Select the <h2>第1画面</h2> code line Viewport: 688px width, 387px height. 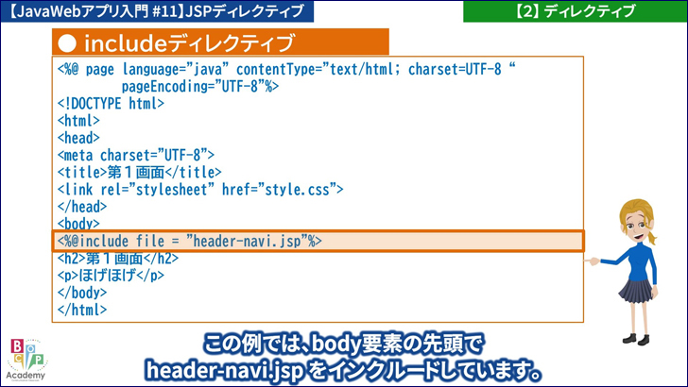tap(117, 259)
